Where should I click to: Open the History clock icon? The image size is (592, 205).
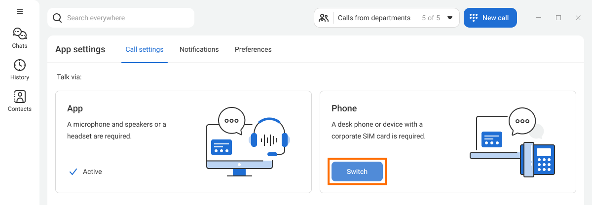(x=20, y=65)
